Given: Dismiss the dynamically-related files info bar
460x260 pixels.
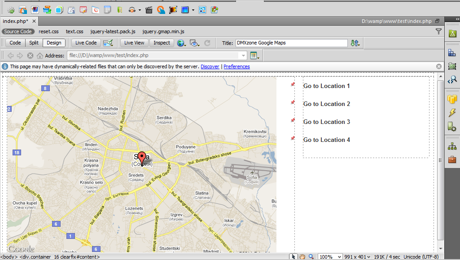Looking at the screenshot, I should pyautogui.click(x=439, y=66).
